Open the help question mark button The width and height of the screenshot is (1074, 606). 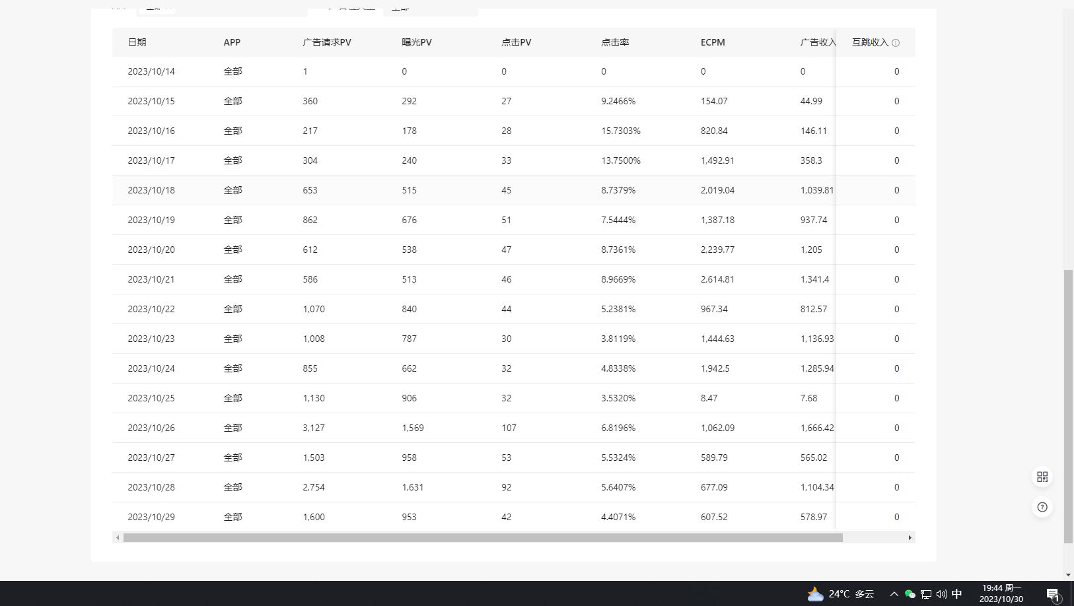pyautogui.click(x=1042, y=507)
